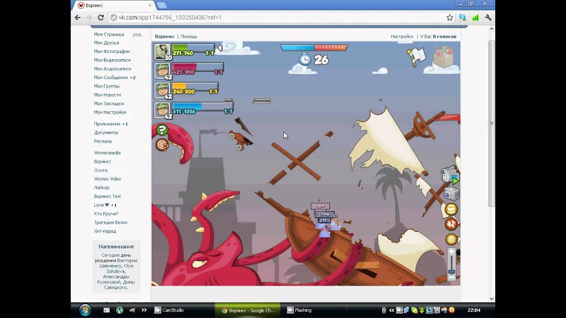This screenshot has width=566, height=318.
Task: Open Wormix Video sidebar link
Action: pos(107,179)
